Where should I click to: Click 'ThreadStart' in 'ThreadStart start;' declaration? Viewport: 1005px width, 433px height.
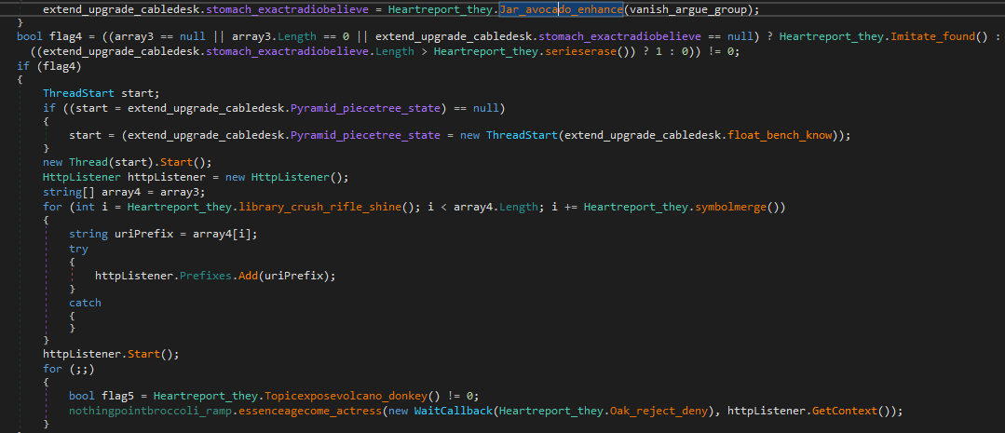(78, 93)
